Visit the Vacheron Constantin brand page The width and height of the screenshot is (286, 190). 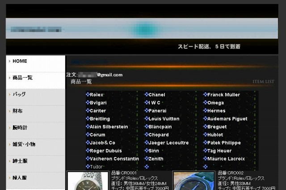(x=114, y=159)
